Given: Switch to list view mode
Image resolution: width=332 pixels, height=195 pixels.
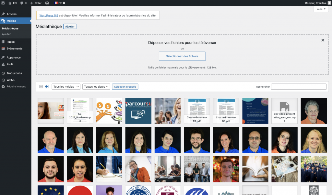Looking at the screenshot, I should tap(41, 87).
